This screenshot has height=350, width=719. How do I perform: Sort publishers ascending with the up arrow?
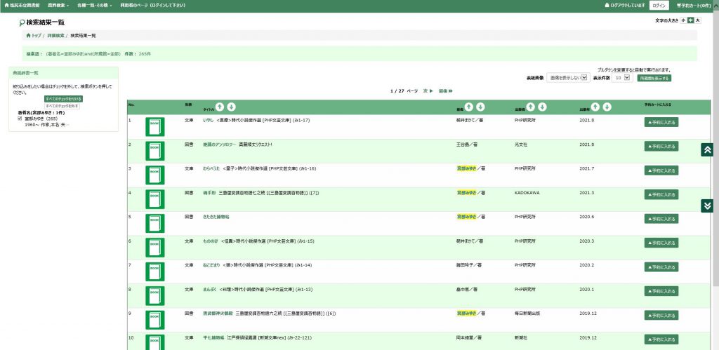tap(531, 107)
